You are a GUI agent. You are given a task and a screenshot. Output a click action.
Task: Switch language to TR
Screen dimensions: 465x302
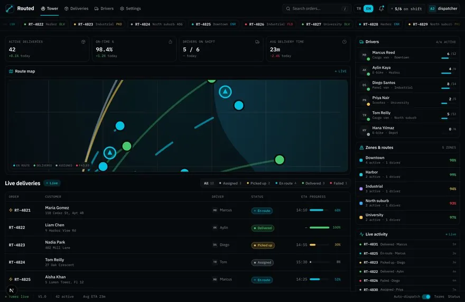pyautogui.click(x=359, y=8)
